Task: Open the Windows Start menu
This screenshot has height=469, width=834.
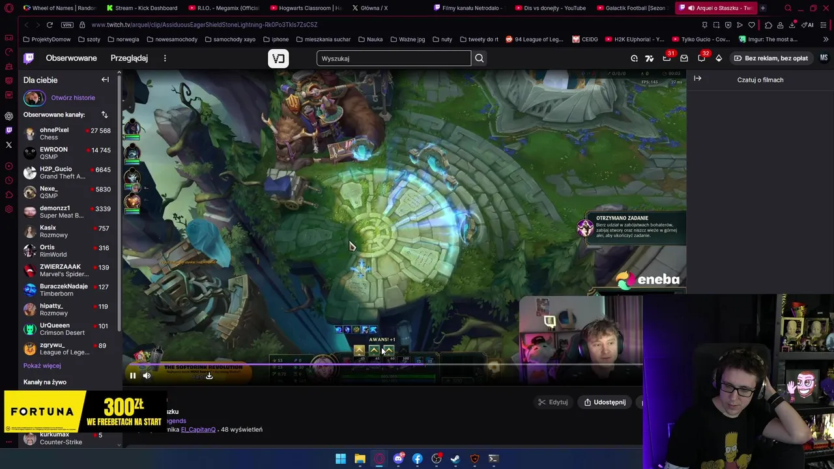Action: pyautogui.click(x=341, y=459)
